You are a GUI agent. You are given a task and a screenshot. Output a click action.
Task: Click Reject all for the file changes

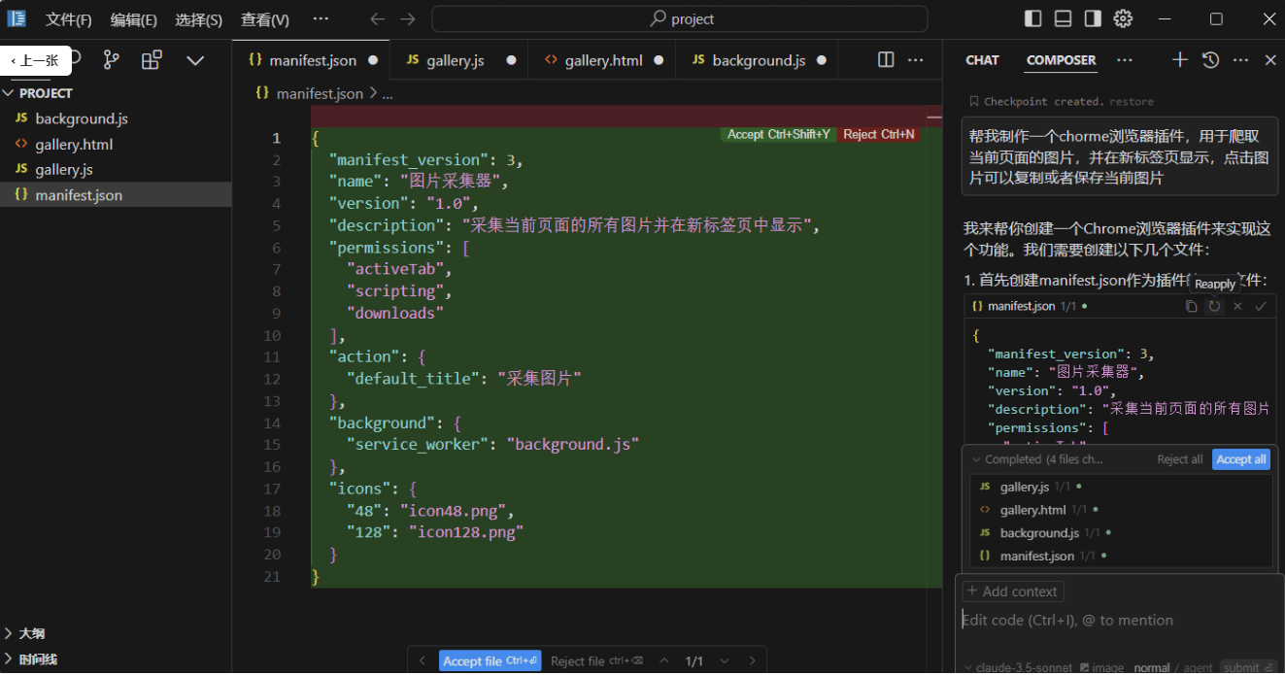(x=1180, y=458)
